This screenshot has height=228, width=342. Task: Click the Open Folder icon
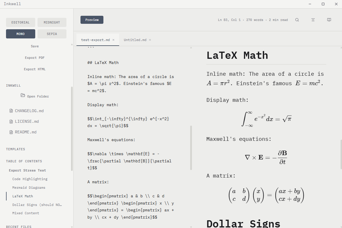(23, 95)
